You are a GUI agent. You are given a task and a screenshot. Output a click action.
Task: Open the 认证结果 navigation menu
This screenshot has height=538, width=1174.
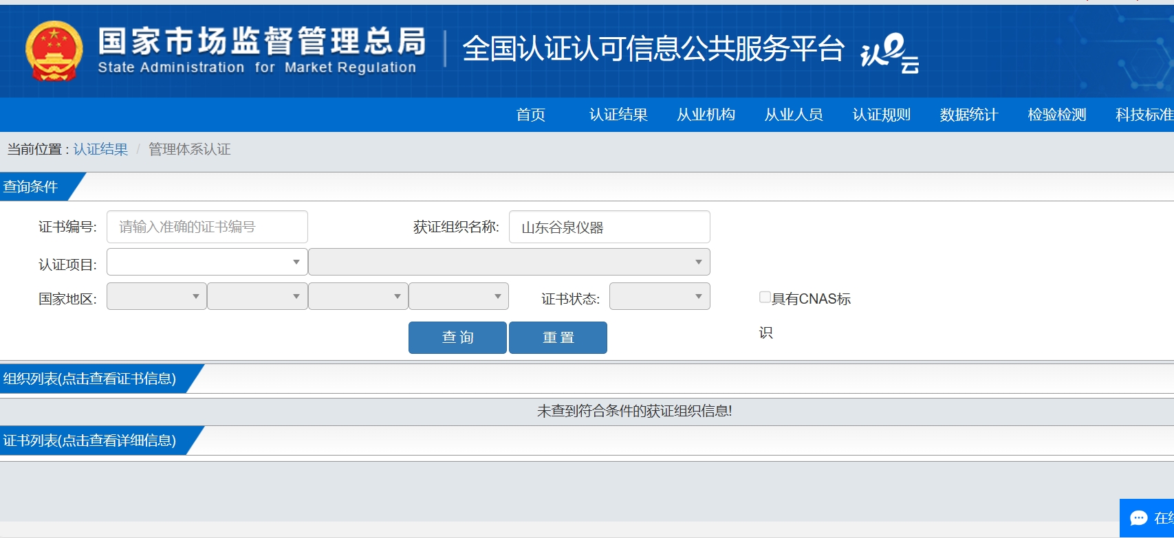click(618, 115)
